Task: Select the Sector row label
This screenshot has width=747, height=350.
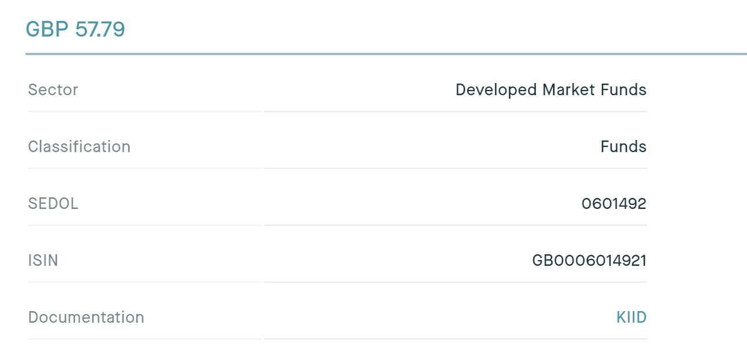Action: click(53, 90)
